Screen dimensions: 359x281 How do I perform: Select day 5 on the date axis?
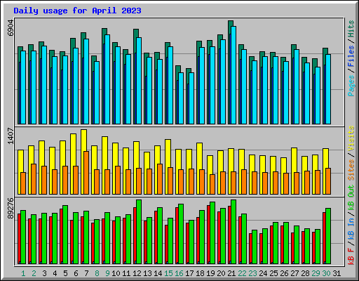[x=65, y=273]
